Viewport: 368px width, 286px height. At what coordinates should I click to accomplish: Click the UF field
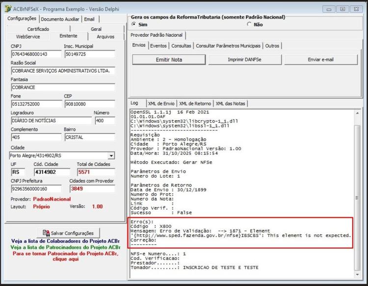pyautogui.click(x=18, y=172)
